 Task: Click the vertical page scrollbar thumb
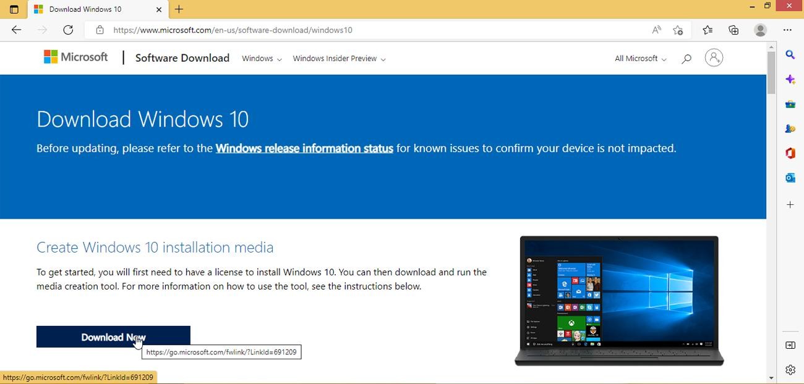(x=771, y=73)
